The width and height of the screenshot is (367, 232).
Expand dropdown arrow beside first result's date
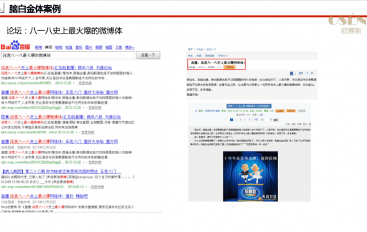pos(74,83)
